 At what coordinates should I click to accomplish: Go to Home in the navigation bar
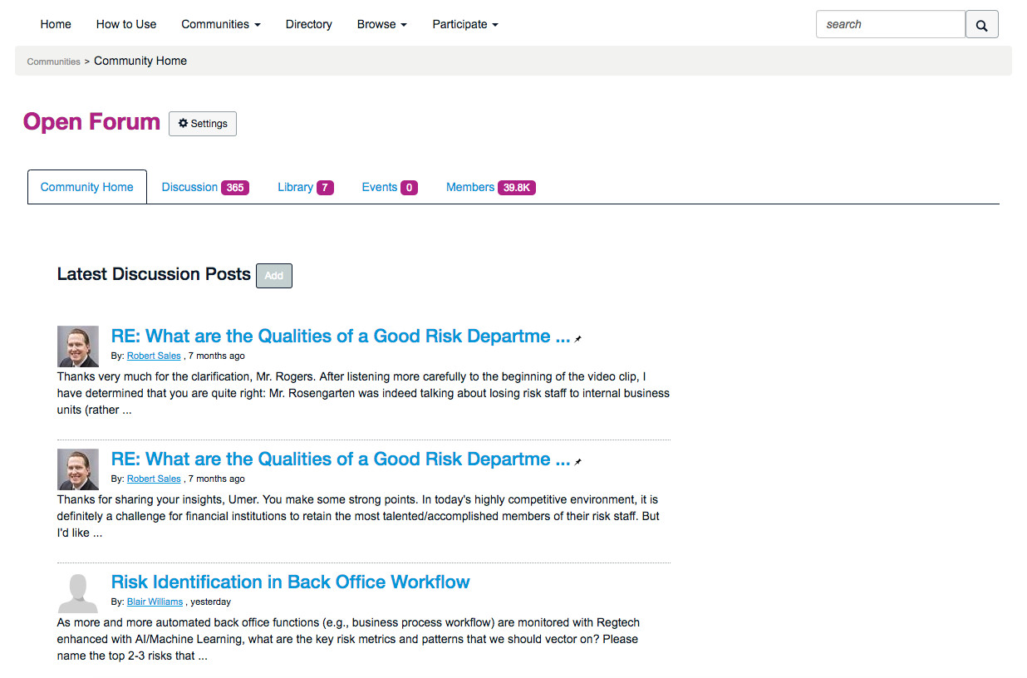click(56, 25)
